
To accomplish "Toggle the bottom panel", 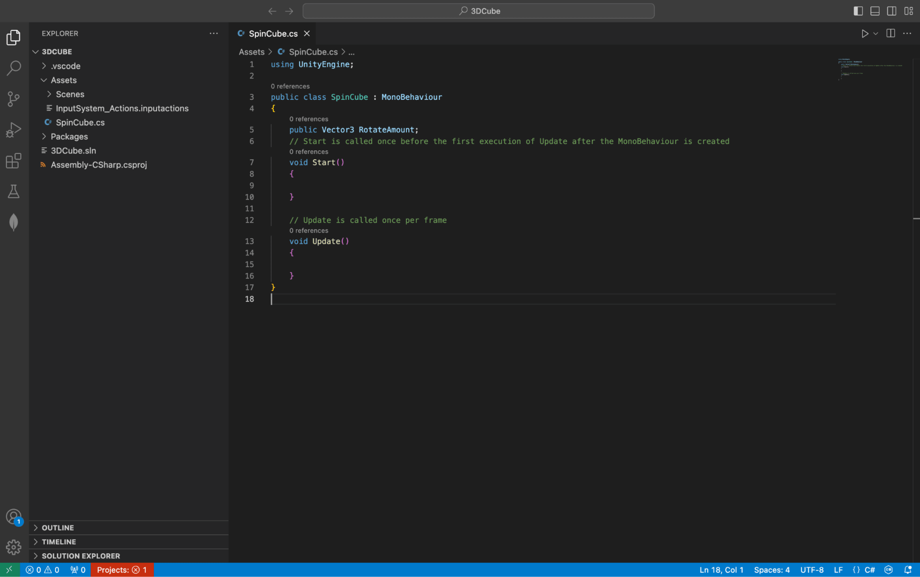I will coord(875,11).
